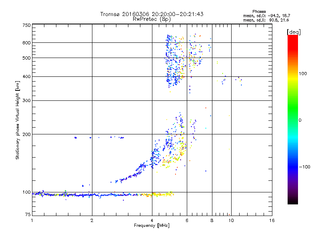Viewport: 320px width, 240px height.
Task: Click colorbar tick label '0'
Action: click(300, 120)
